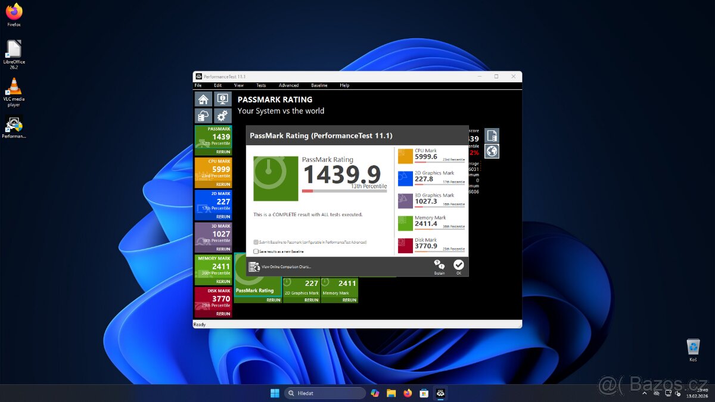Image resolution: width=715 pixels, height=402 pixels.
Task: Open the Tests menu
Action: 260,85
